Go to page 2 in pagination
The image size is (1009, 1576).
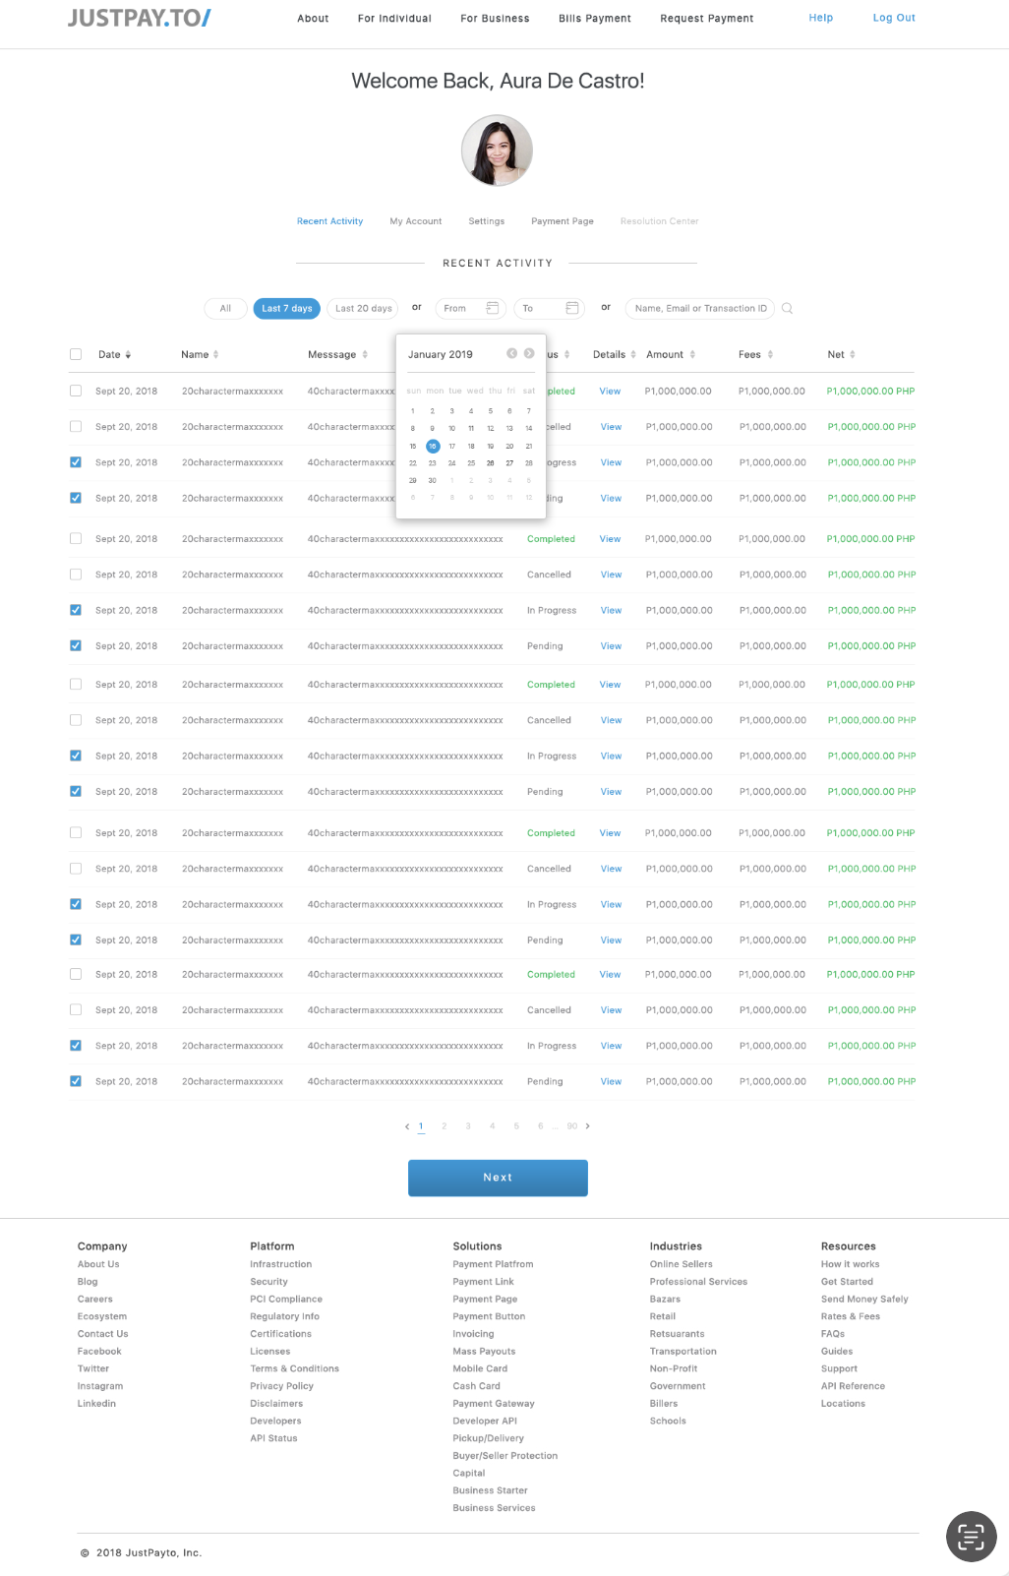445,1126
